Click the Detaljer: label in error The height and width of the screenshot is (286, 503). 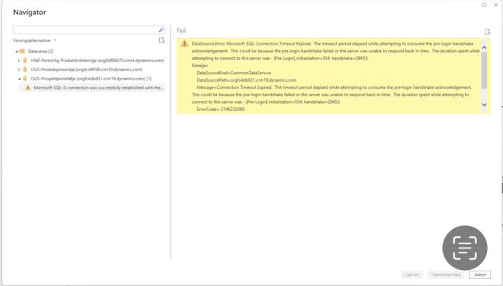200,66
